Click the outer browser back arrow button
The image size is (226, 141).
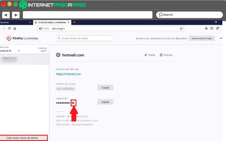6,15
